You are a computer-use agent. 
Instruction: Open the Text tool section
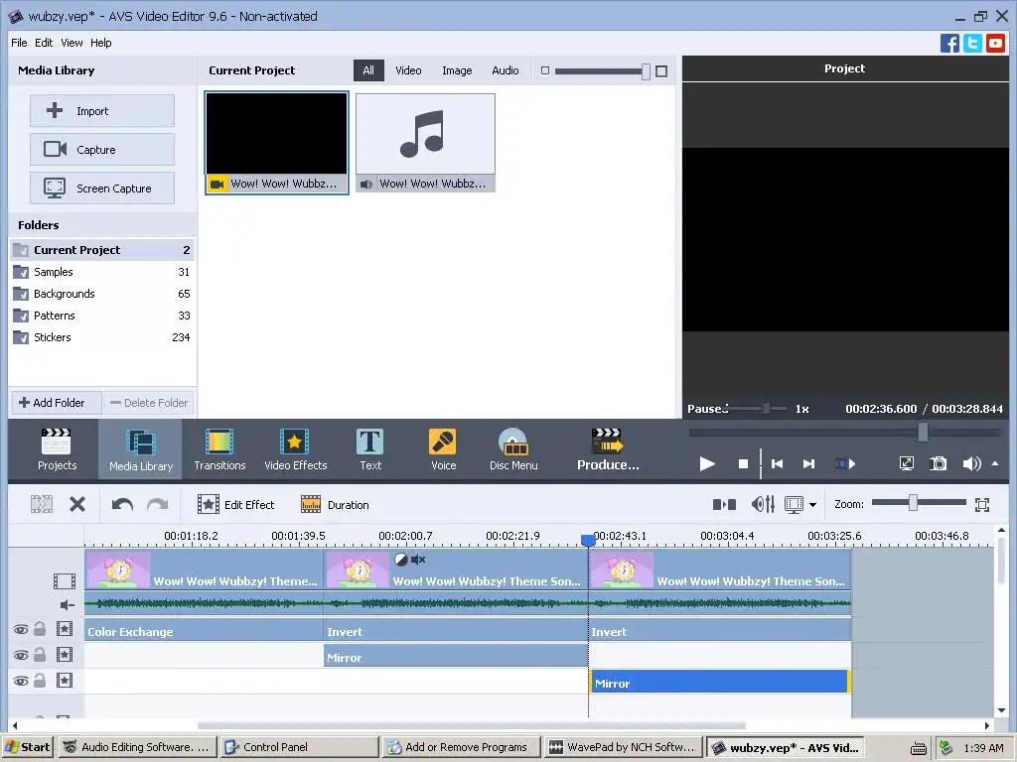pos(370,449)
